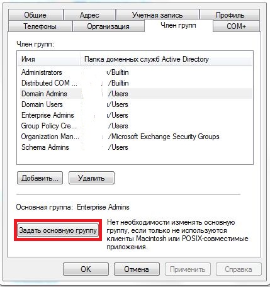270x287 pixels.
Task: Select Administrators group in list
Action: (135, 72)
